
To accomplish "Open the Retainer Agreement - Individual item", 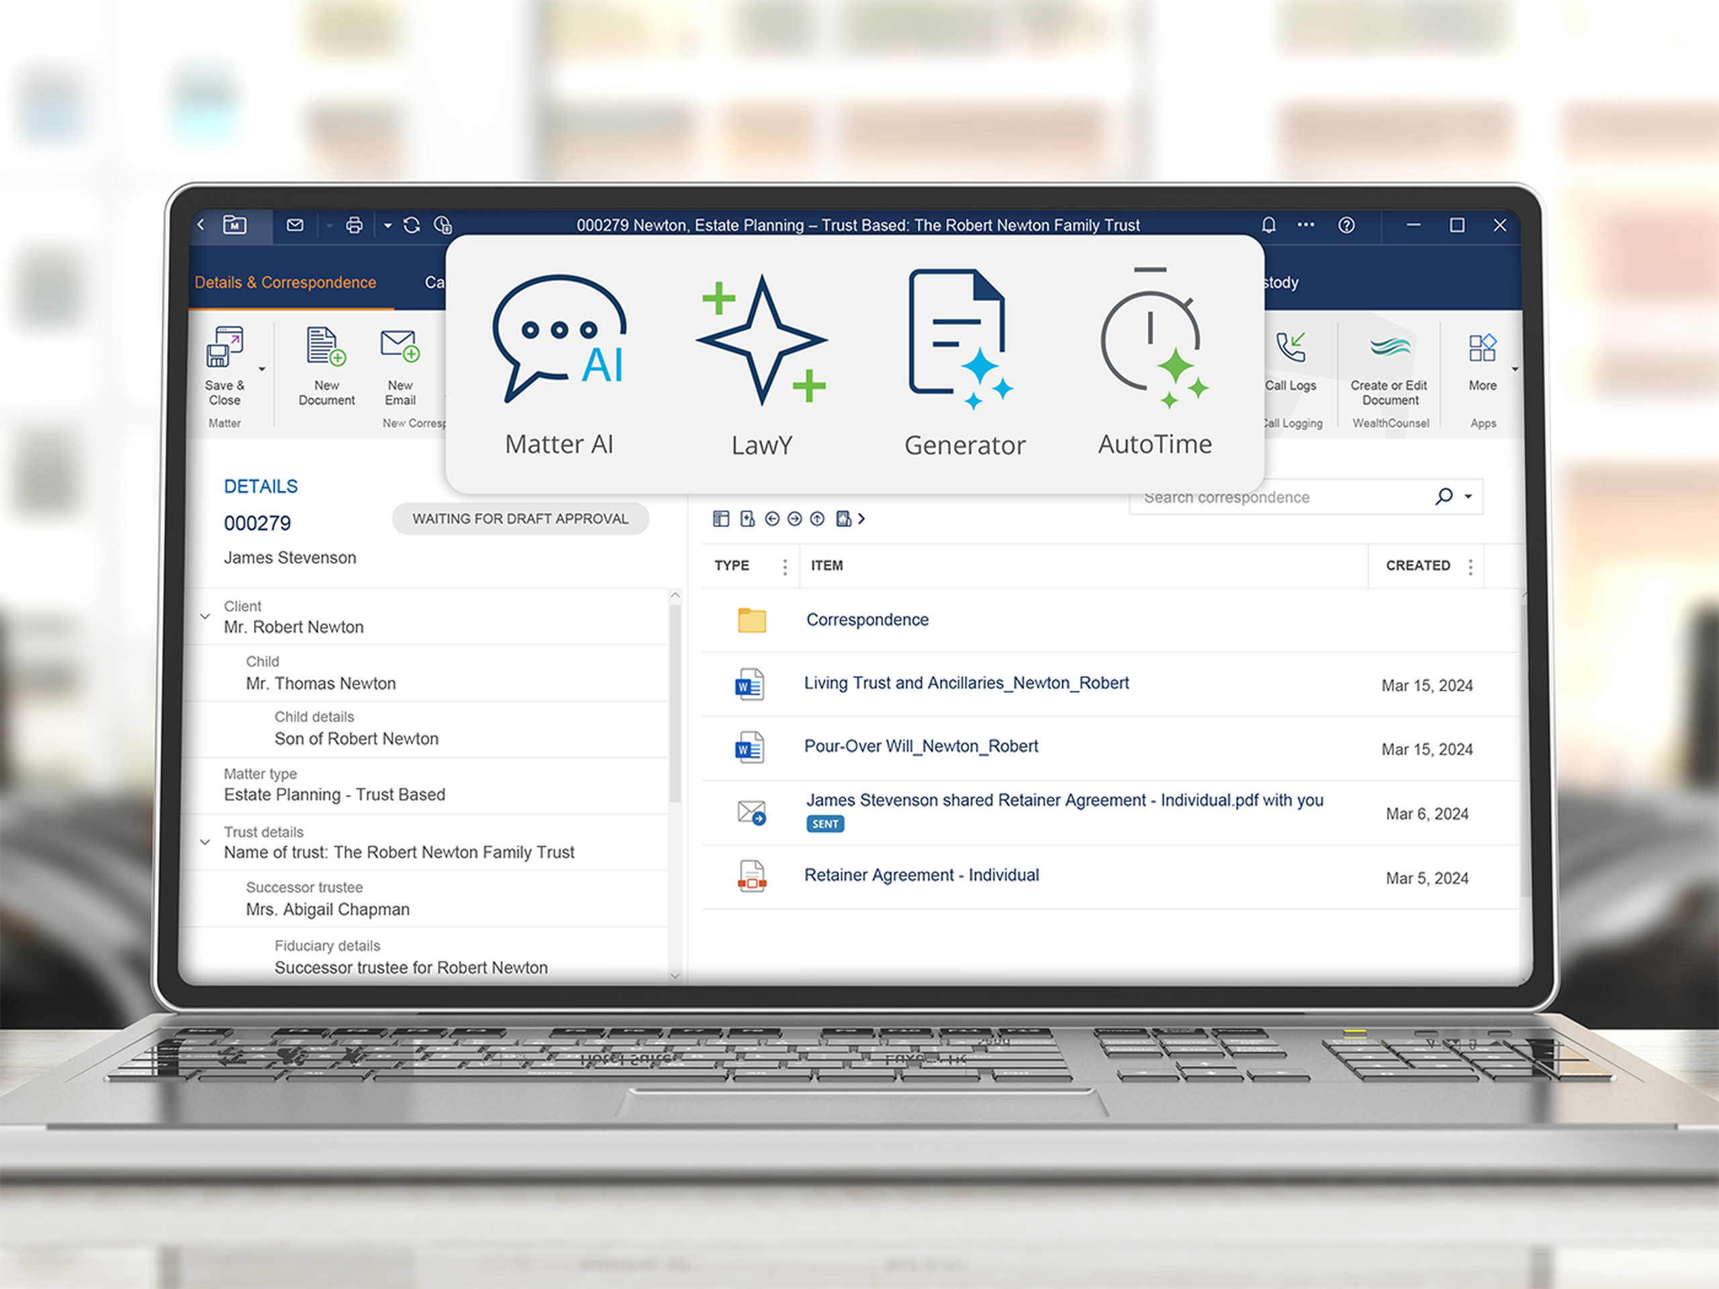I will [x=921, y=875].
